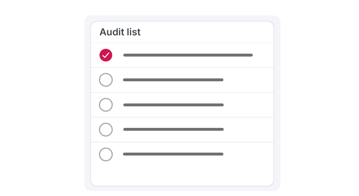The image size is (359, 196).
Task: Tick the third audit item circle
Action: 106,105
